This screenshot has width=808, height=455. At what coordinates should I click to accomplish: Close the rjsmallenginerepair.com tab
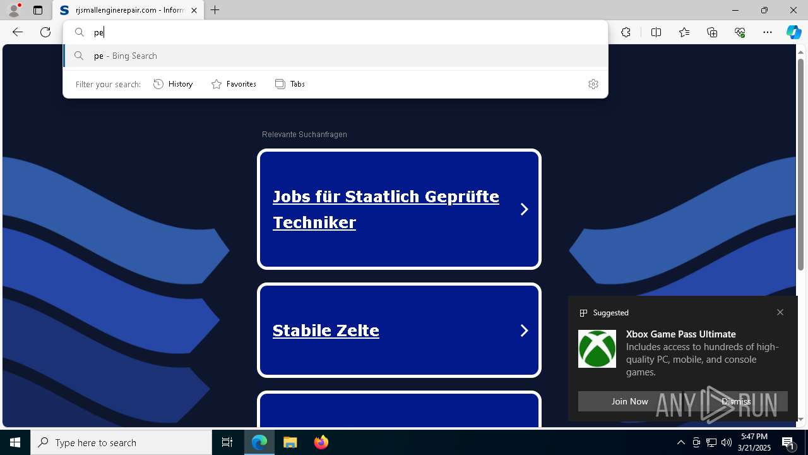coord(194,10)
